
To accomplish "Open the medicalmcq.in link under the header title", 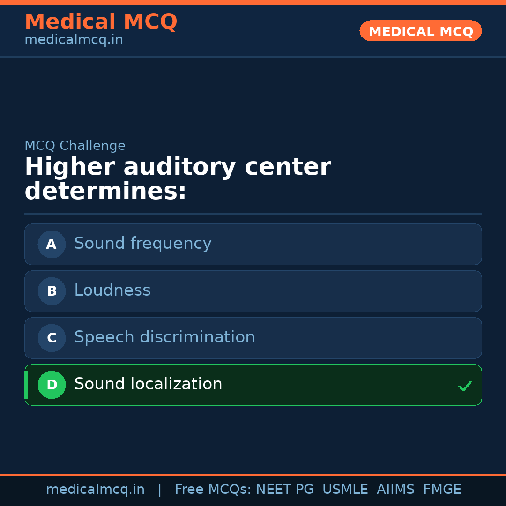I will pyautogui.click(x=74, y=40).
